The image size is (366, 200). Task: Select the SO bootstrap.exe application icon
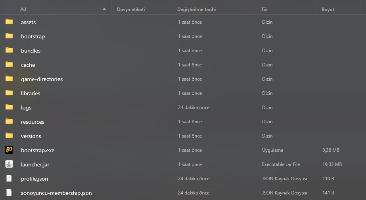point(9,150)
